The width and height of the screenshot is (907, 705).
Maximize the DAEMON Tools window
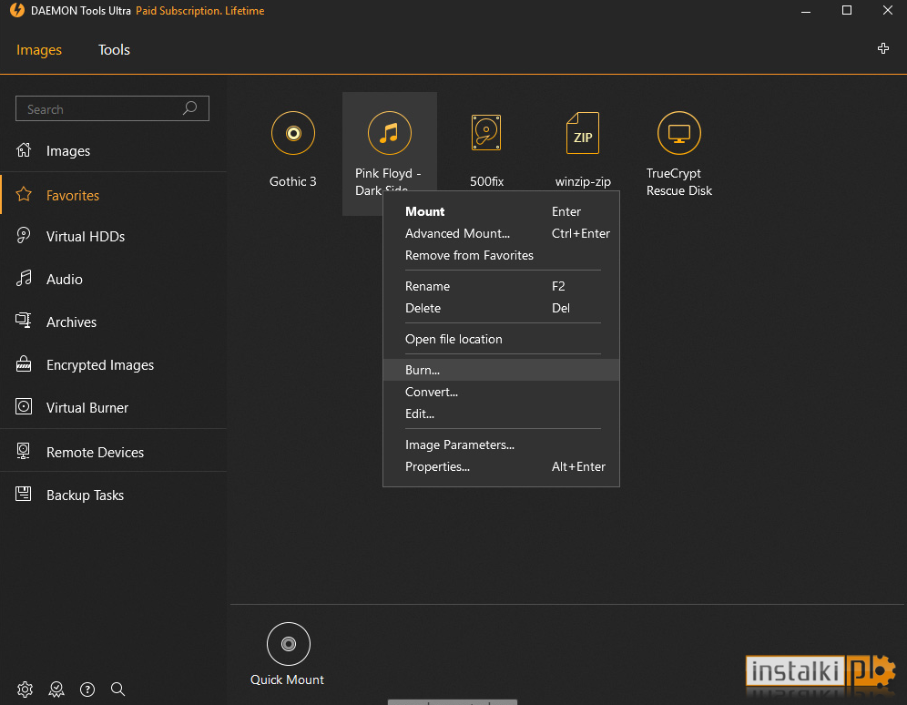click(x=846, y=10)
